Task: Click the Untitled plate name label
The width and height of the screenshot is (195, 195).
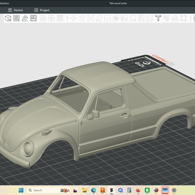Action: [160, 59]
